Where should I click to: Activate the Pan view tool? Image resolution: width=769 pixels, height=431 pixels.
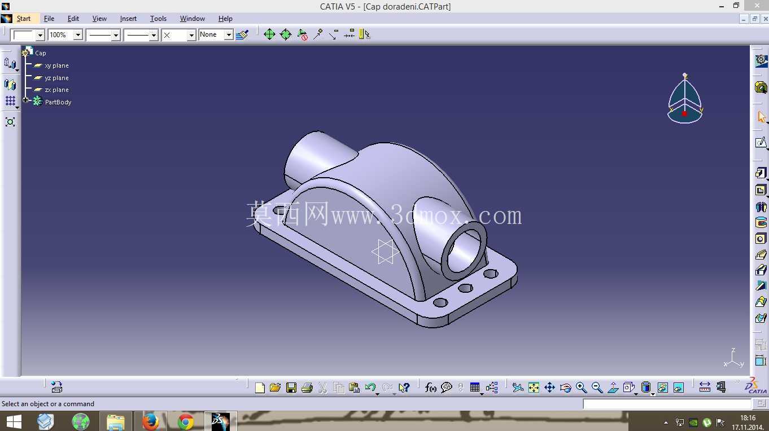(x=549, y=388)
